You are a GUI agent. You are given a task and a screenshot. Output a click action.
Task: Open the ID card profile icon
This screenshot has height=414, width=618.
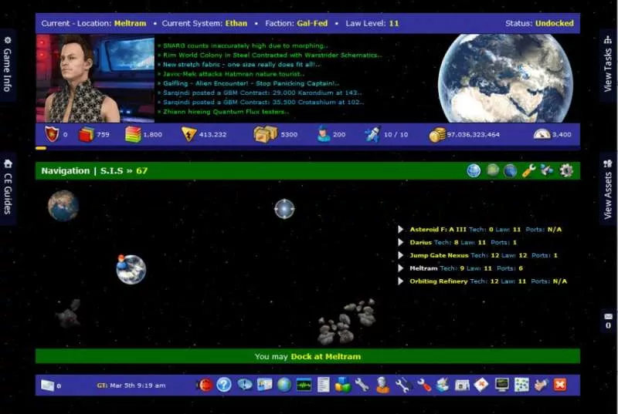[264, 385]
